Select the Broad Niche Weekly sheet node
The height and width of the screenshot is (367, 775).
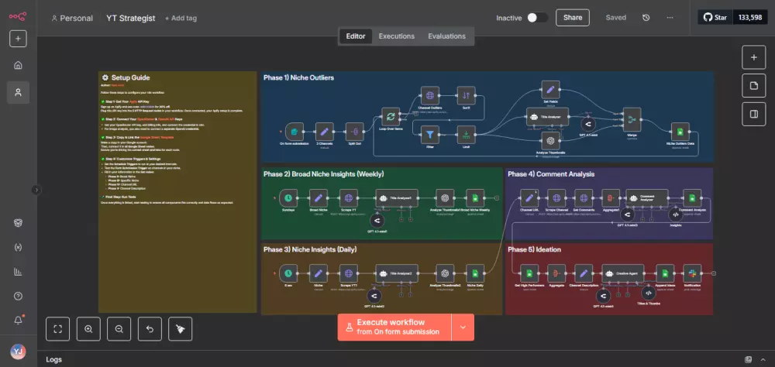(475, 198)
